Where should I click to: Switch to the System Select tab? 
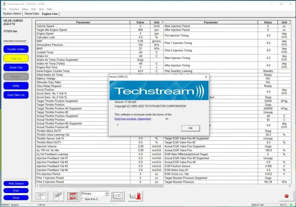(12, 14)
